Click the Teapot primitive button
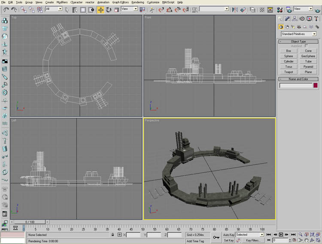 click(289, 72)
